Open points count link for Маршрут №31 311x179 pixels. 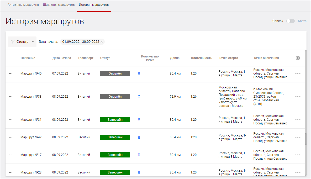139,119
